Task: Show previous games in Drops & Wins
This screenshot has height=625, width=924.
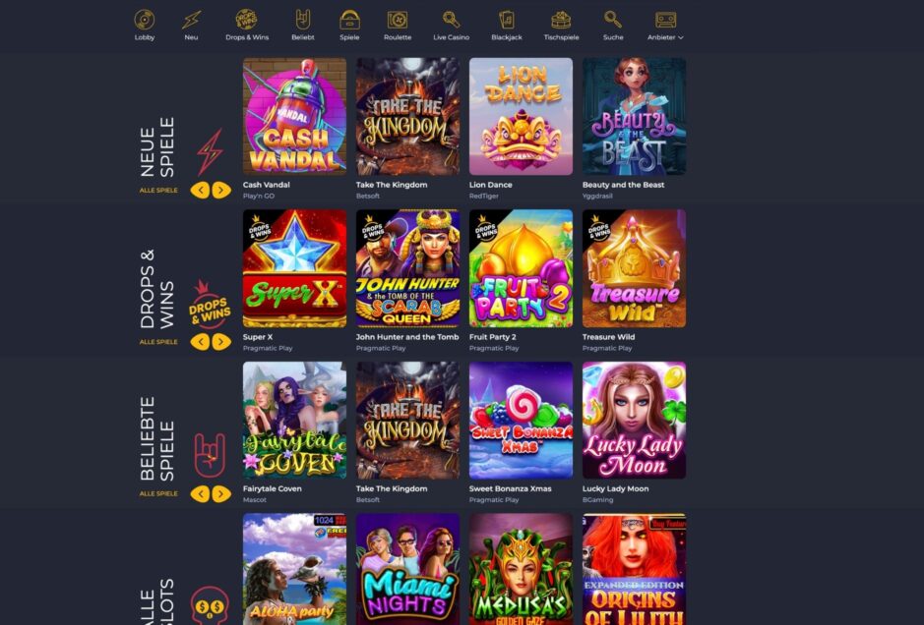Action: pos(200,342)
